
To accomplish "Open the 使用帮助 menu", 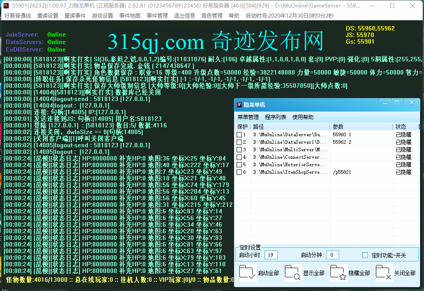I will (x=303, y=117).
